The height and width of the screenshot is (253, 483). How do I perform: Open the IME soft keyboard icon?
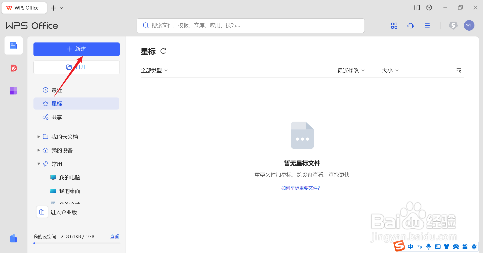coord(438,246)
